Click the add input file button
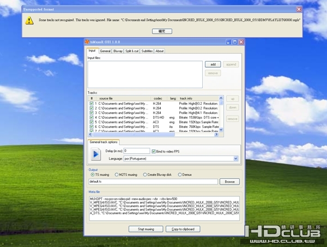The image size is (327, 247). (x=213, y=64)
